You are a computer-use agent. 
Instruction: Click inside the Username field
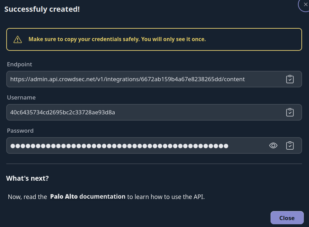(x=139, y=112)
